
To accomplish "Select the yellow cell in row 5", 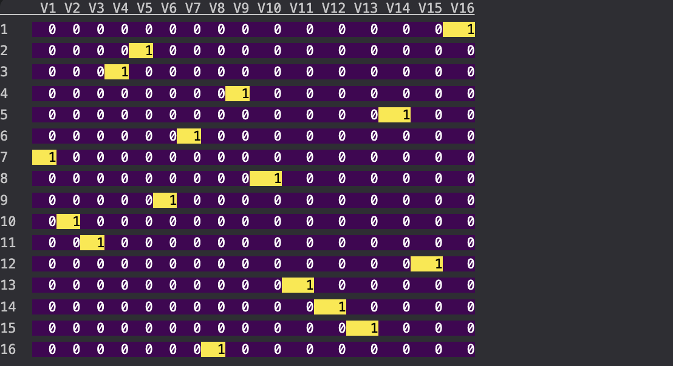I will point(394,115).
